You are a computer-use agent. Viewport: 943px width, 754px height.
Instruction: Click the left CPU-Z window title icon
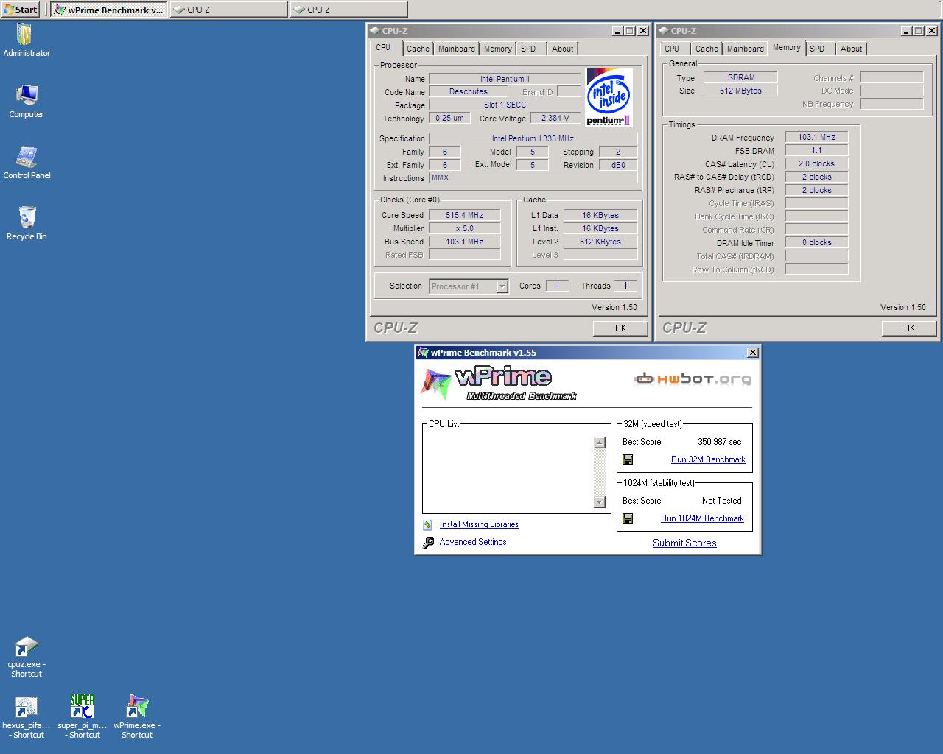[x=374, y=31]
